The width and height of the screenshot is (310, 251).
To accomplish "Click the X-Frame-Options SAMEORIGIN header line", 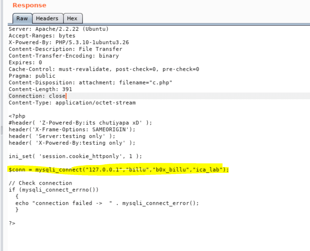I will tap(72, 129).
